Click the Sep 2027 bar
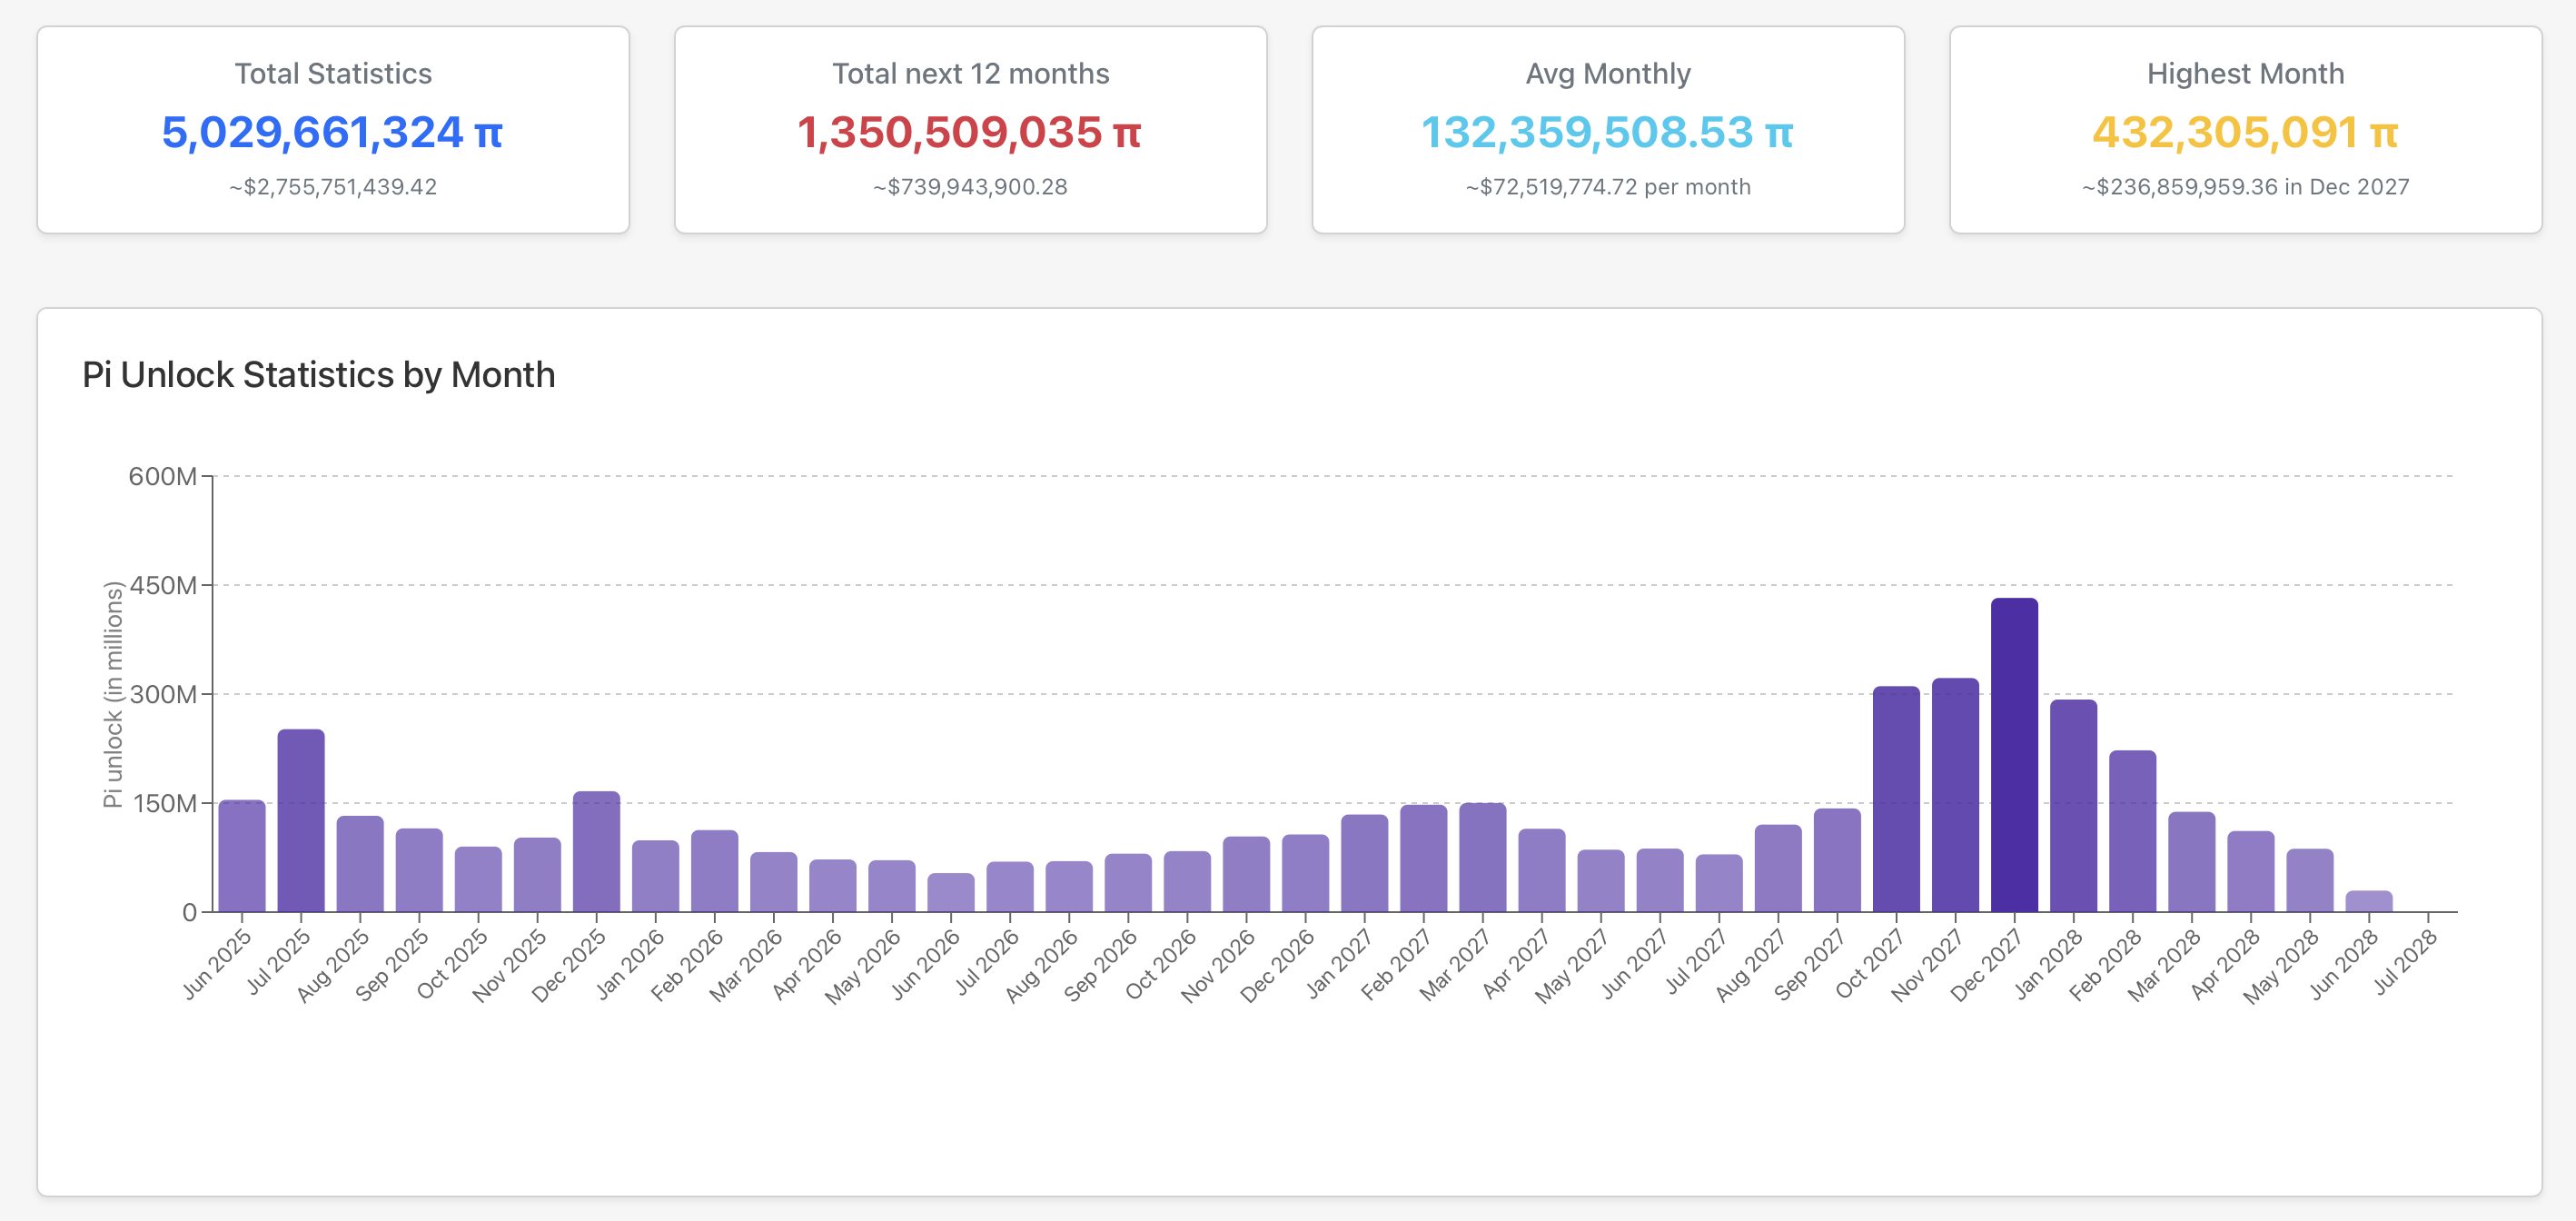The width and height of the screenshot is (2576, 1221). point(1837,860)
